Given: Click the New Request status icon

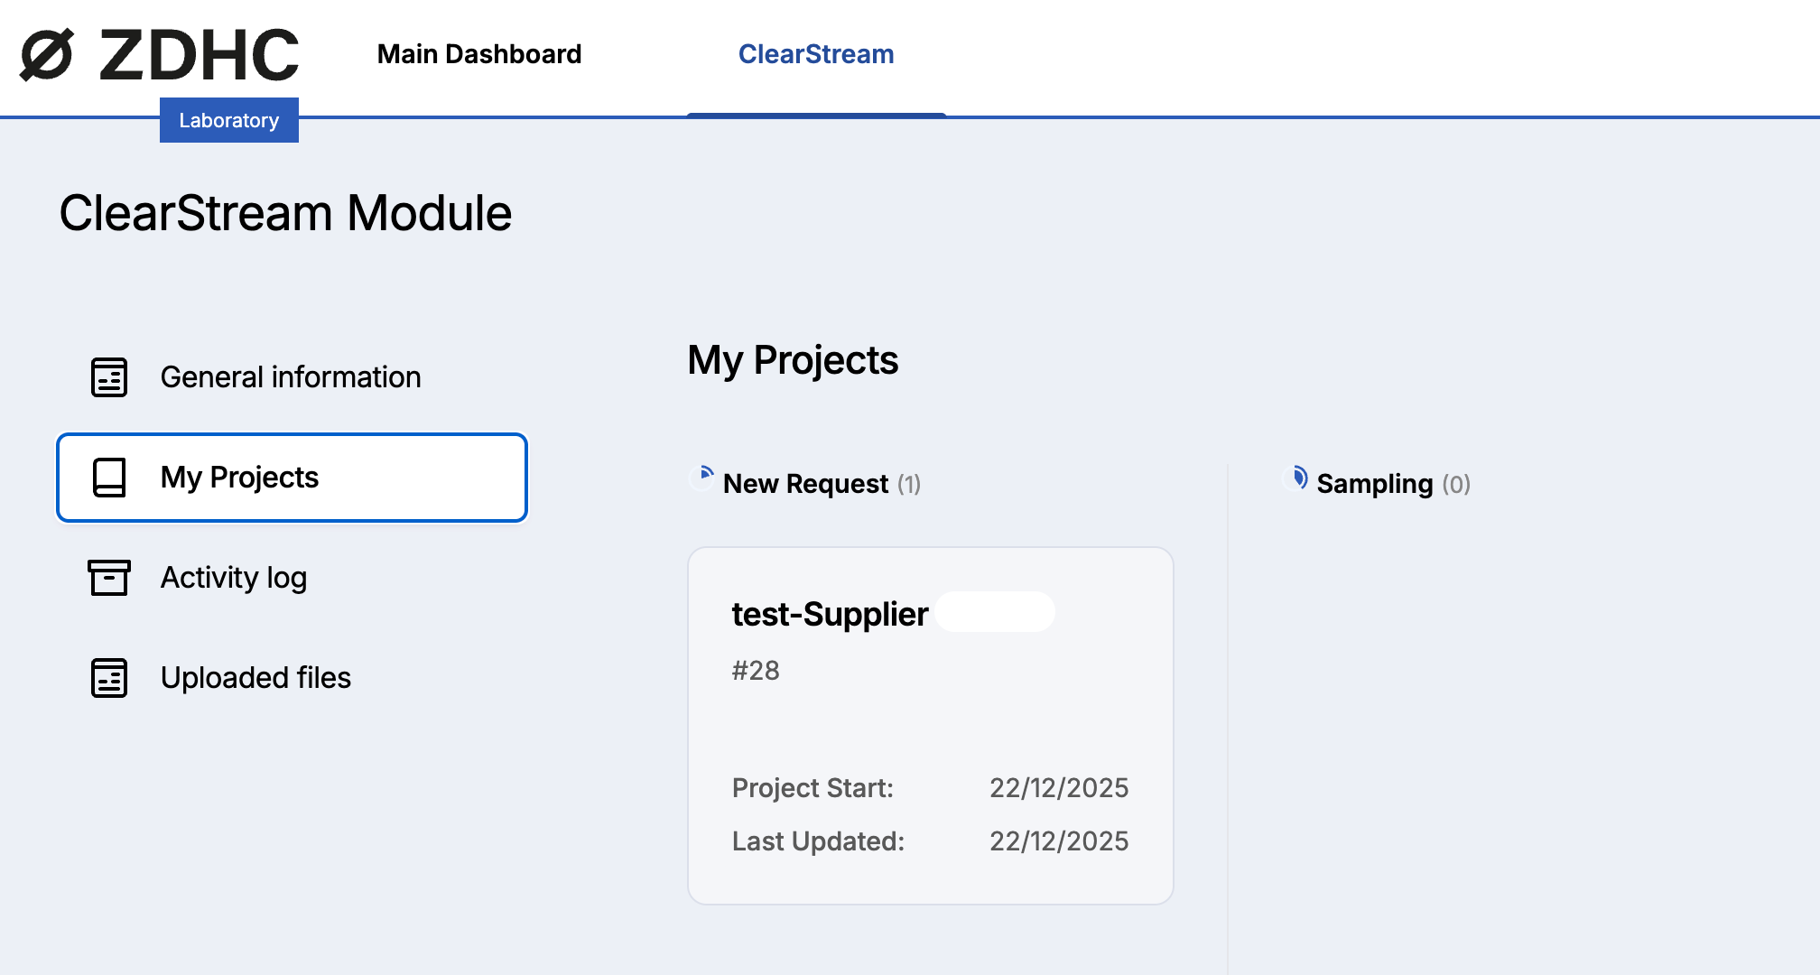Looking at the screenshot, I should click(702, 477).
